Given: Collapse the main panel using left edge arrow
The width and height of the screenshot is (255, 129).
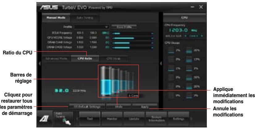Looking at the screenshot, I should 40,64.
